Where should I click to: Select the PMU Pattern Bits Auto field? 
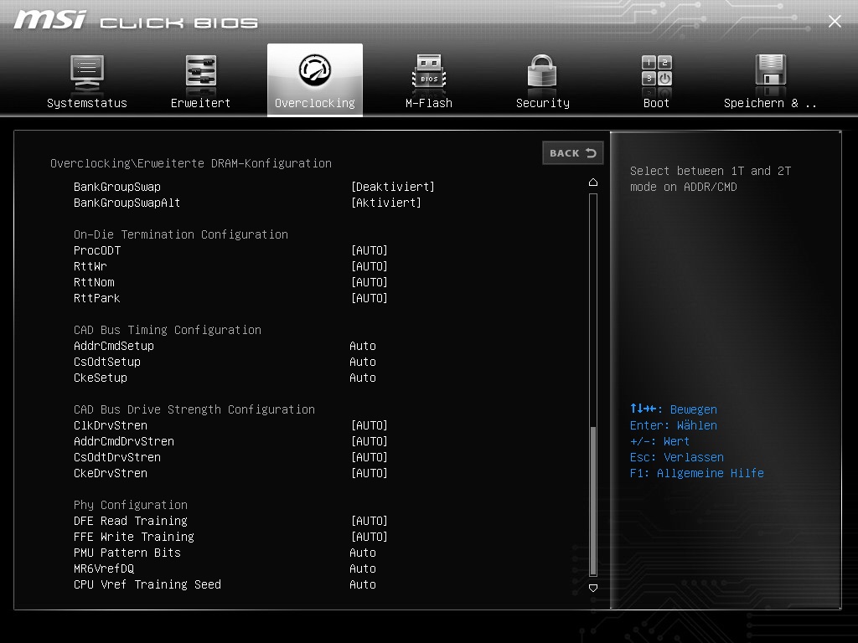coord(363,553)
